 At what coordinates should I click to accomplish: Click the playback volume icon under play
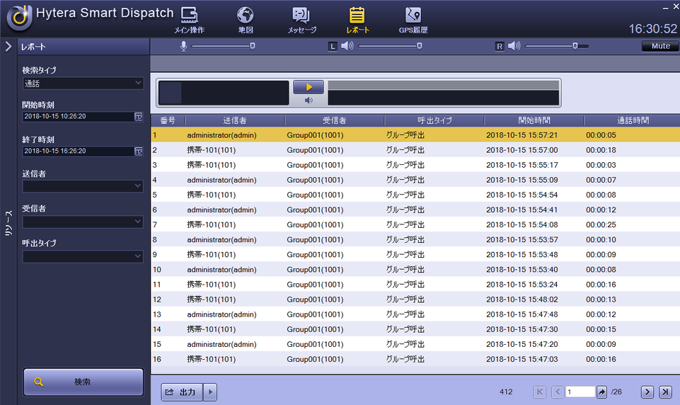pos(309,101)
